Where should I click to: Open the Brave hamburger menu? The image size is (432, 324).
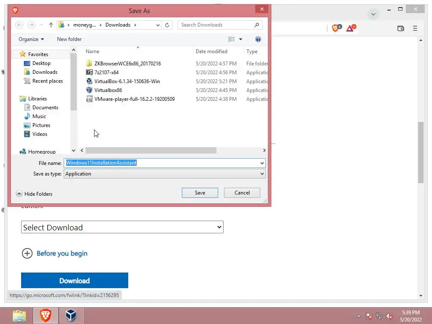point(415,28)
